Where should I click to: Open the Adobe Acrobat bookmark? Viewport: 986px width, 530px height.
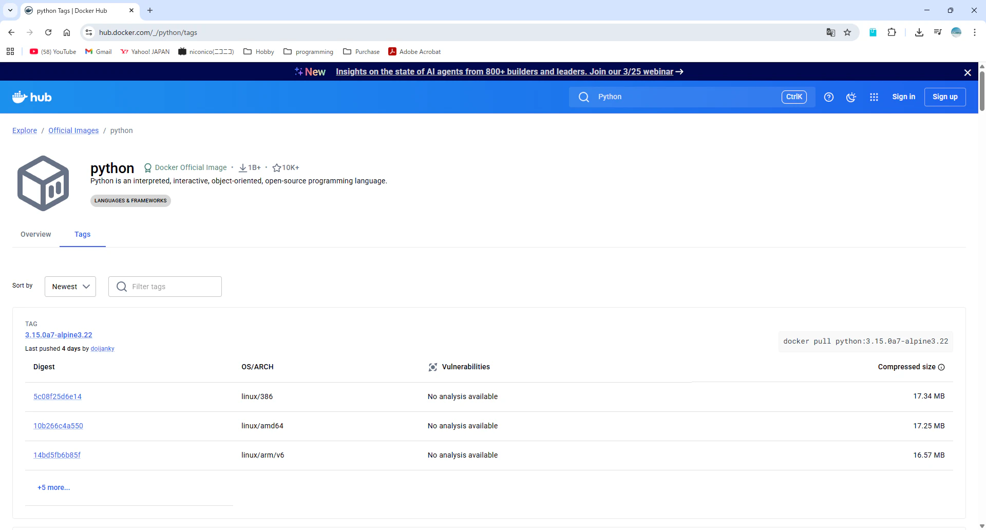click(x=414, y=52)
